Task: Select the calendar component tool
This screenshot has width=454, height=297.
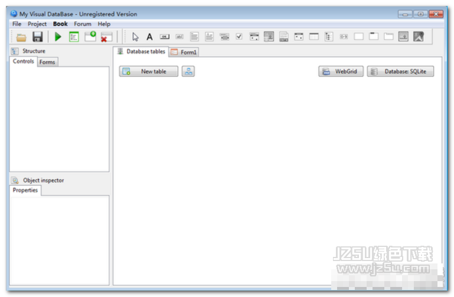Action: click(299, 37)
